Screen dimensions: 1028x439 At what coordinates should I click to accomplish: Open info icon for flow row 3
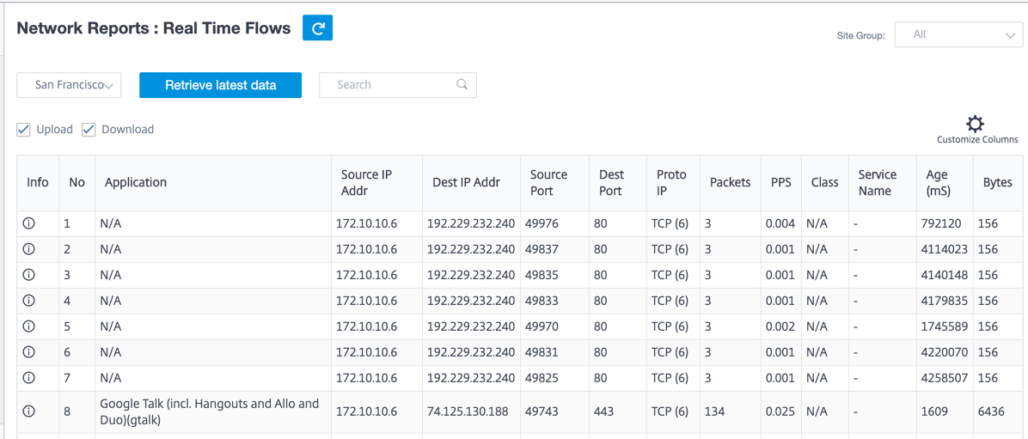point(28,275)
